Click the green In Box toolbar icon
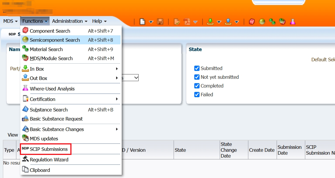The height and width of the screenshot is (178, 335). point(210,22)
